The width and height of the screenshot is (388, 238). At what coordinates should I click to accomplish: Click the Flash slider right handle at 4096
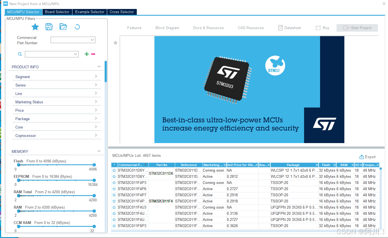coord(94,165)
